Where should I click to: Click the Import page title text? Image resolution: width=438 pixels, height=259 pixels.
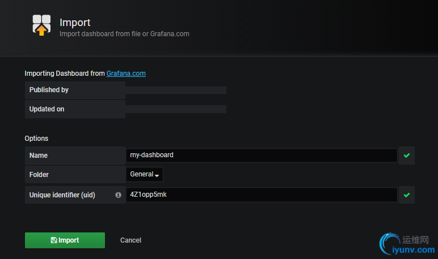[75, 23]
